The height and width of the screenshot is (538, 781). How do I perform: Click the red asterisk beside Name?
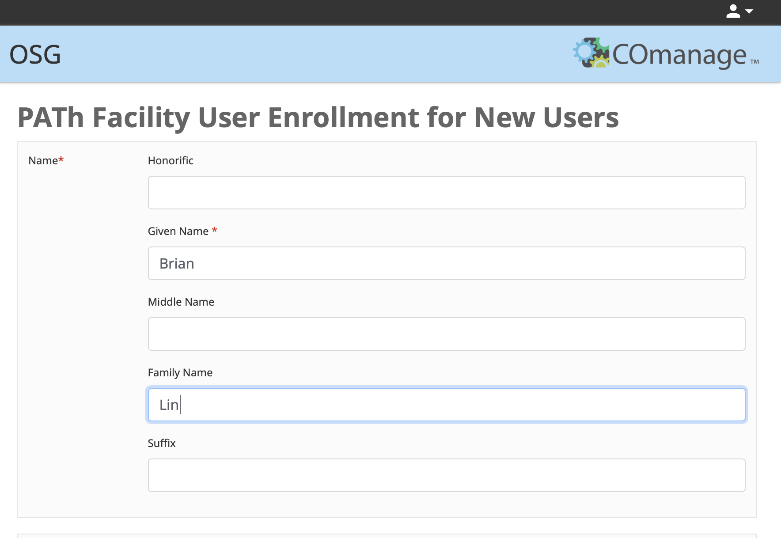point(61,159)
